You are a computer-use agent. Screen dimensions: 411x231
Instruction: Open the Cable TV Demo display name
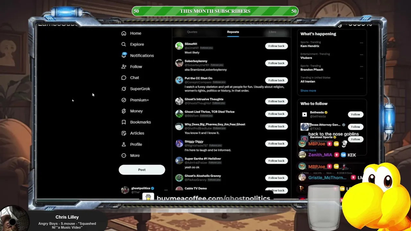point(196,189)
